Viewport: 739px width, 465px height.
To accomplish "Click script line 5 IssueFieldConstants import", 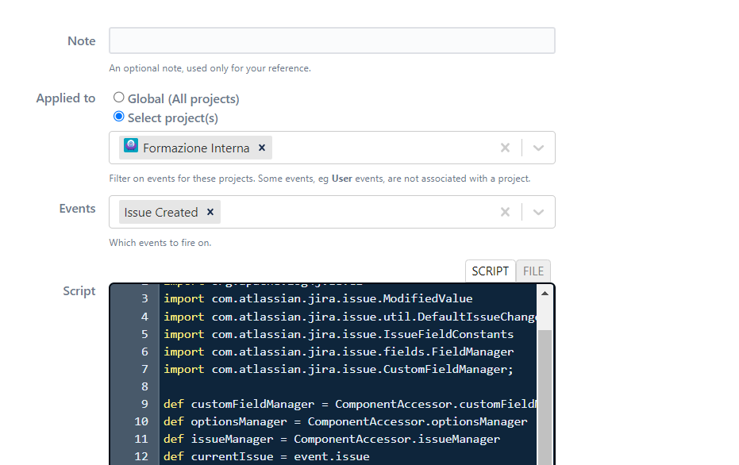I will click(x=338, y=335).
